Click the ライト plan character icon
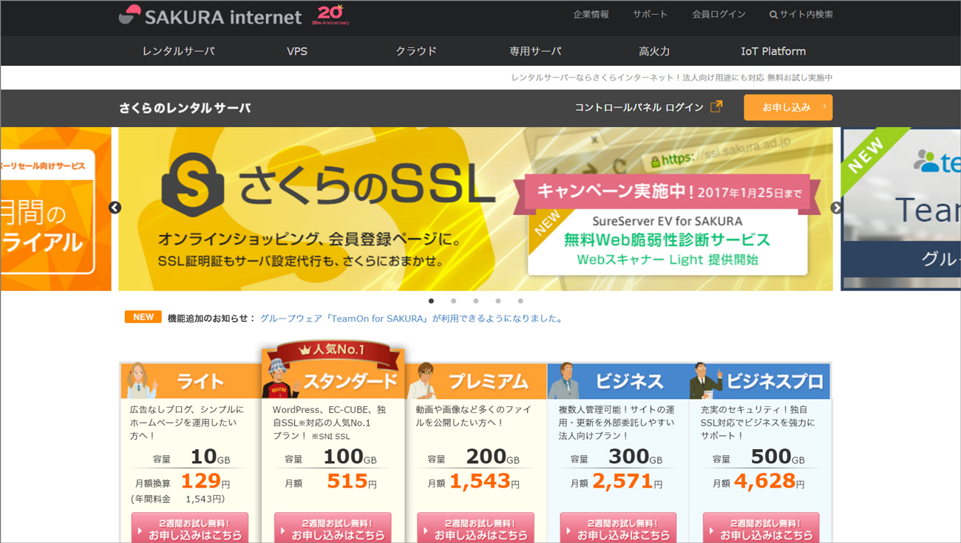961x543 pixels. tap(141, 380)
